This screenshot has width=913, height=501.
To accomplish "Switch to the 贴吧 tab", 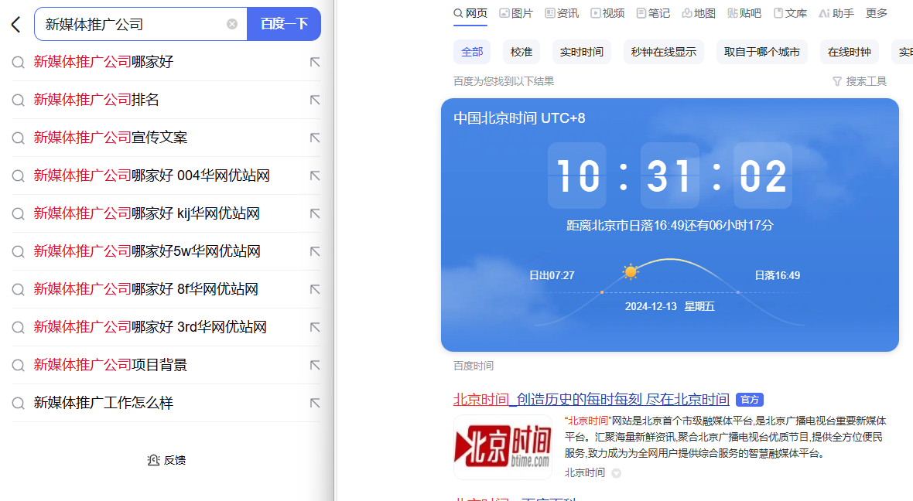I will pos(744,13).
